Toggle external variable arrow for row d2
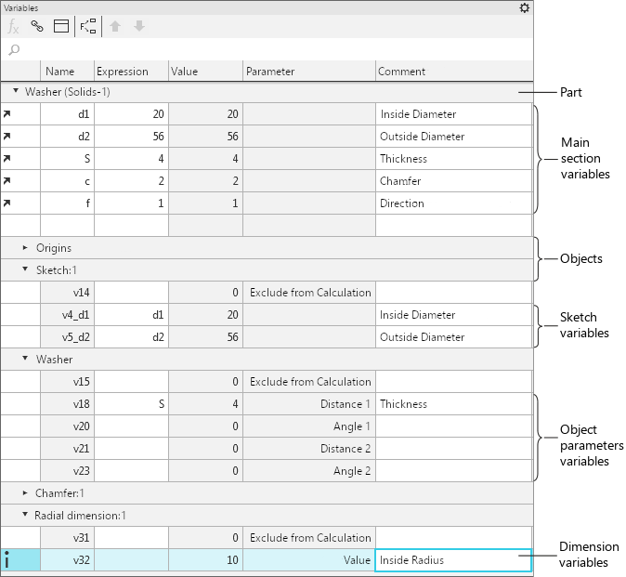Screen dimensions: 626x577 click(8, 137)
